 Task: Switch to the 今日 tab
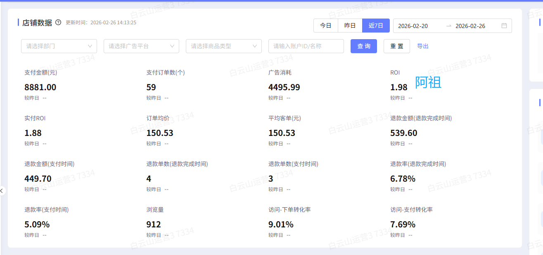(325, 26)
